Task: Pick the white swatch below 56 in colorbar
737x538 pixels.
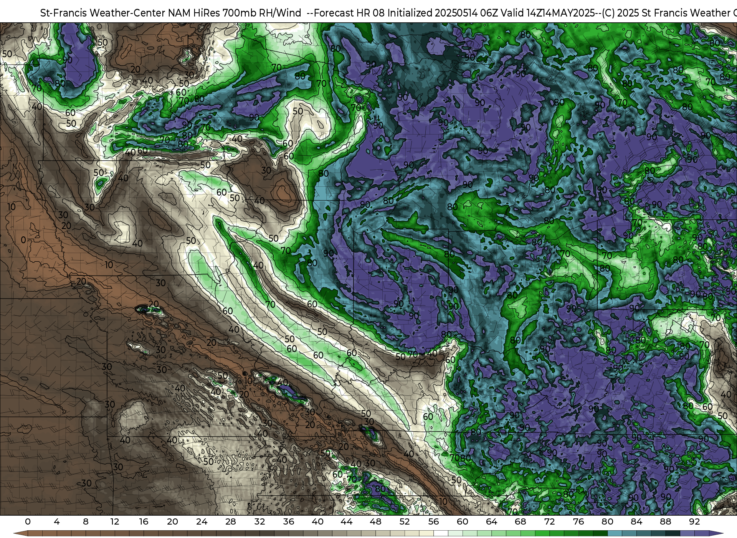Action: coord(441,533)
